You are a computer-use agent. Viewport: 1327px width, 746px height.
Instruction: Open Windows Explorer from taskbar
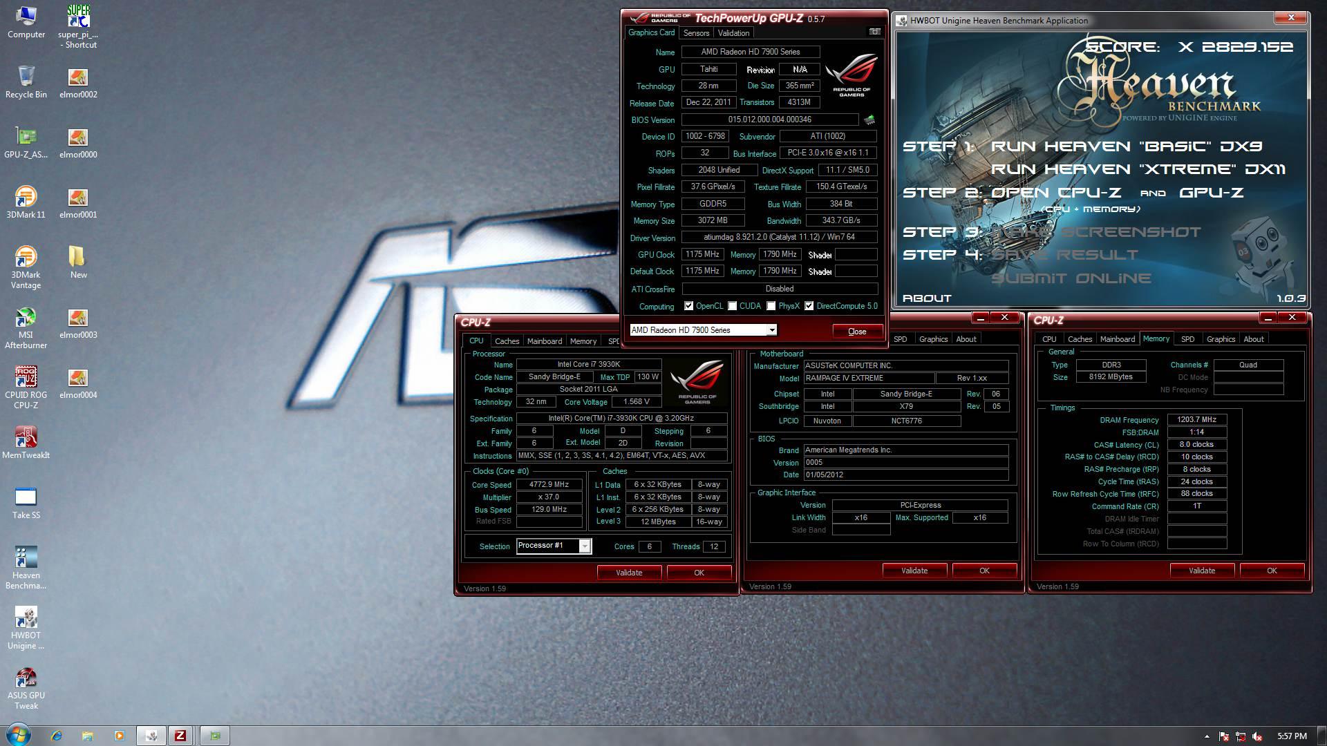coord(88,736)
